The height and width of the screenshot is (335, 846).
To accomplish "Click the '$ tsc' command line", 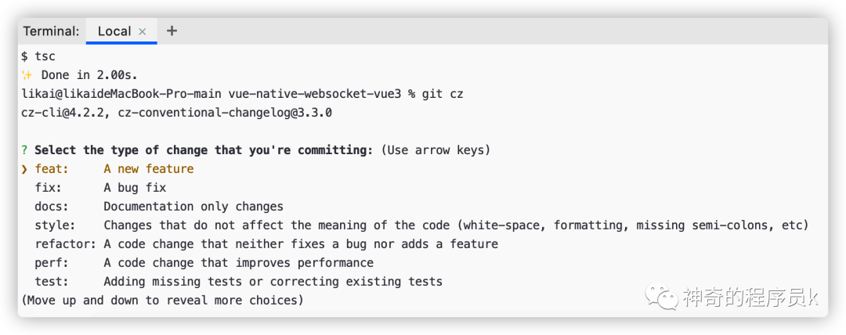I will (x=38, y=56).
